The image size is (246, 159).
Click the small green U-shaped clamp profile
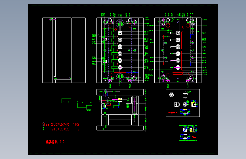click(x=66, y=101)
